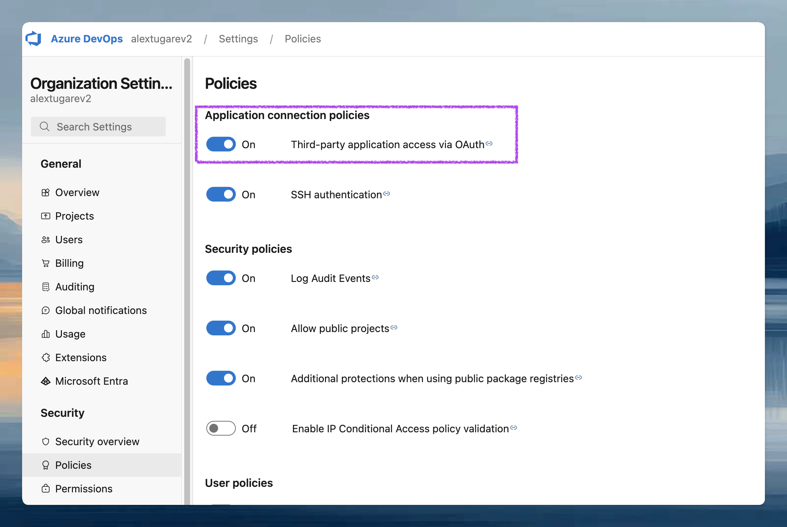The height and width of the screenshot is (527, 787).
Task: Open Extensions via its puzzle icon
Action: tap(46, 357)
